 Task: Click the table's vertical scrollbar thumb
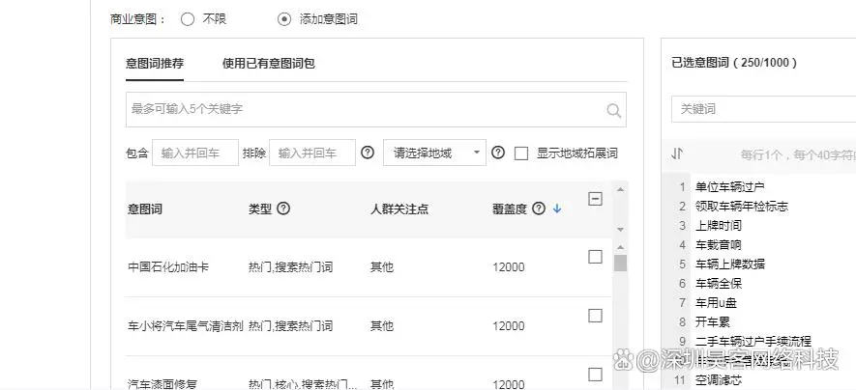[x=620, y=264]
